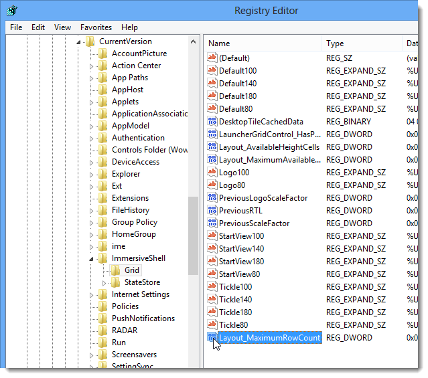
Task: Click the ImmersiveShell folder icon
Action: tap(102, 258)
